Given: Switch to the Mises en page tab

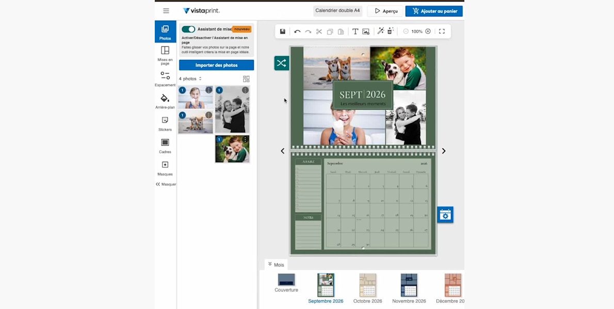Looking at the screenshot, I should [x=165, y=55].
